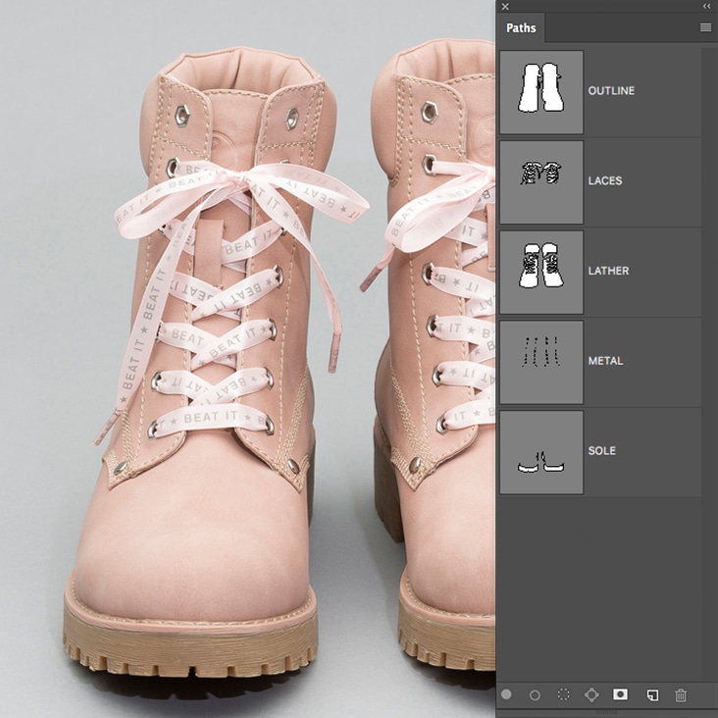Viewport: 718px width, 718px height.
Task: Click the OUTLINE path name
Action: tap(611, 91)
